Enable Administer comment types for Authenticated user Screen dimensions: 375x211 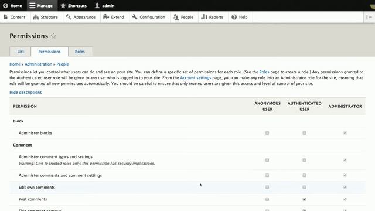click(304, 160)
